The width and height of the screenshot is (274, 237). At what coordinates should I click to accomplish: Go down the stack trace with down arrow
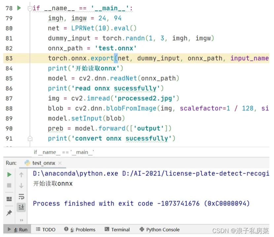pos(21,185)
